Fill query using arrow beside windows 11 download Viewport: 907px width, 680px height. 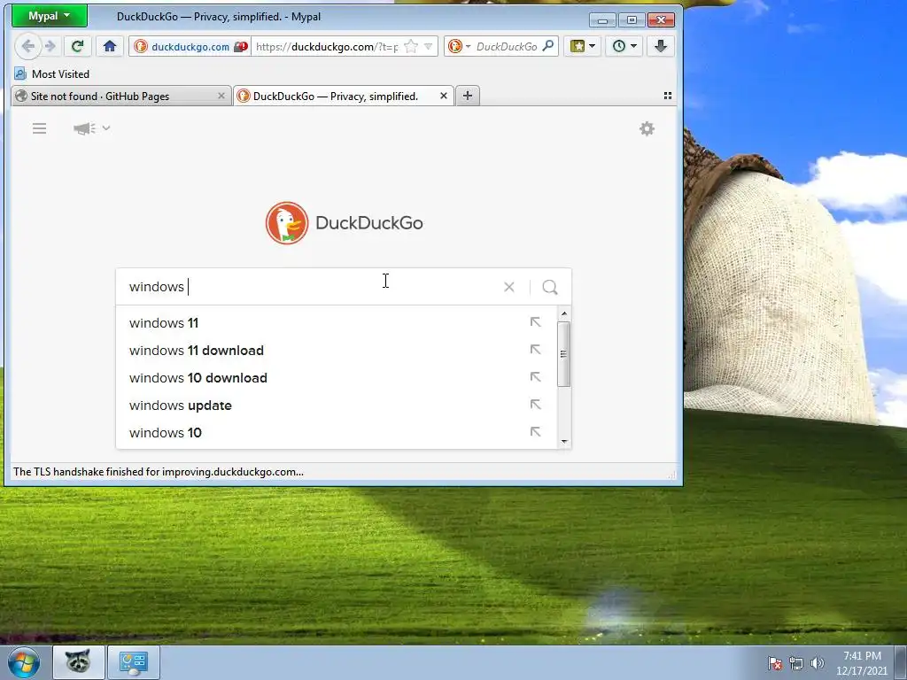point(536,350)
